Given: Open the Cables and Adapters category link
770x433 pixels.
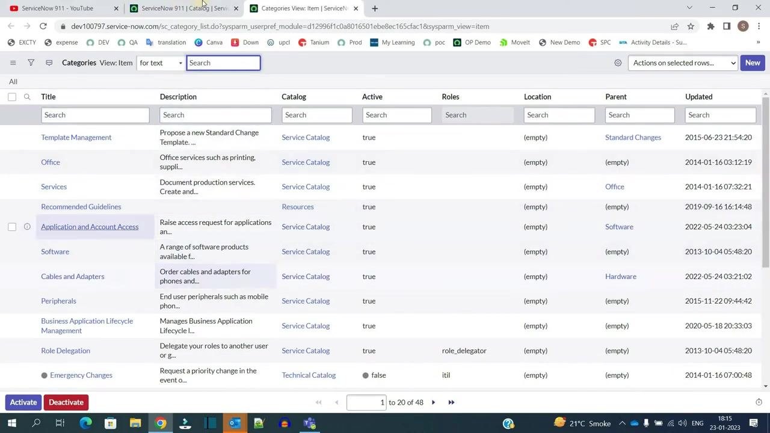Looking at the screenshot, I should tap(73, 276).
